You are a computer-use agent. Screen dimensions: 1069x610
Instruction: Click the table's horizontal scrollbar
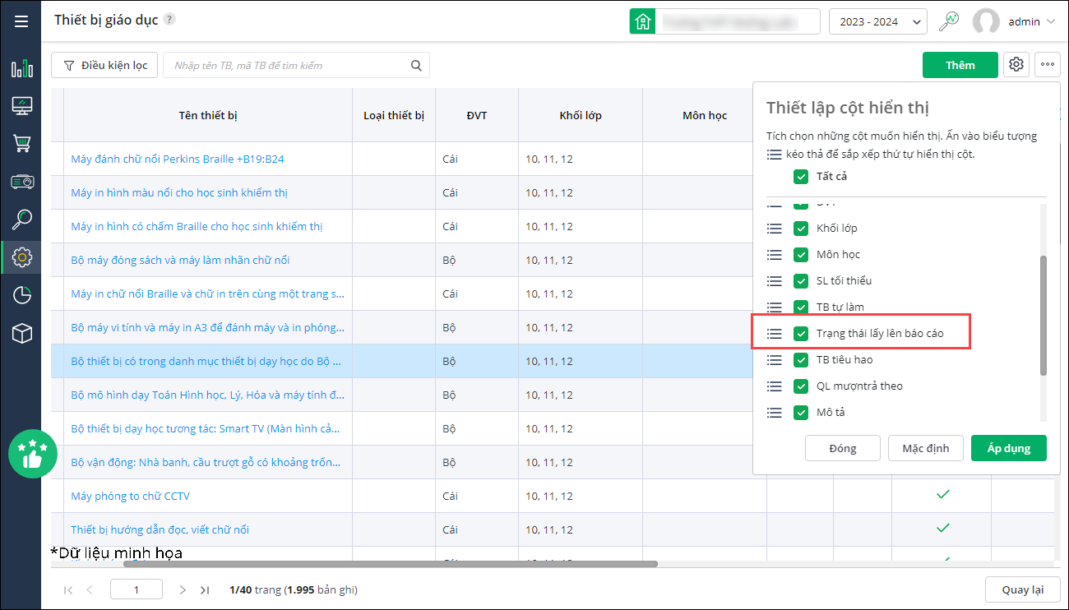coord(391,564)
